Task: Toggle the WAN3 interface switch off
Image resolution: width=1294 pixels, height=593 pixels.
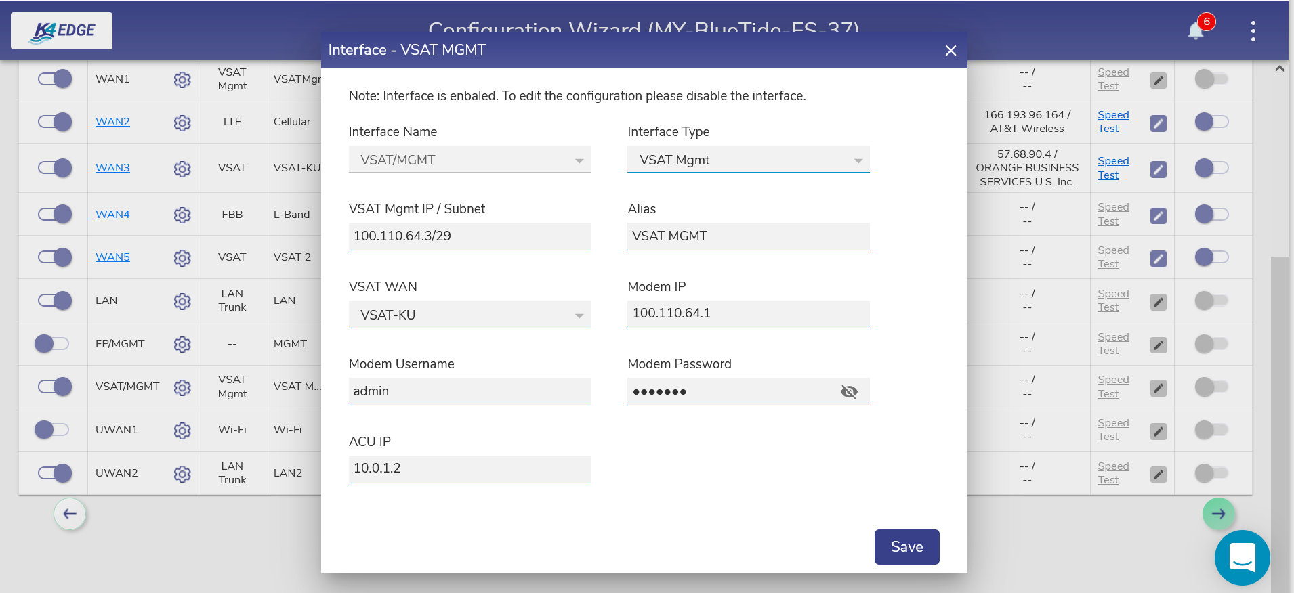Action: tap(55, 168)
